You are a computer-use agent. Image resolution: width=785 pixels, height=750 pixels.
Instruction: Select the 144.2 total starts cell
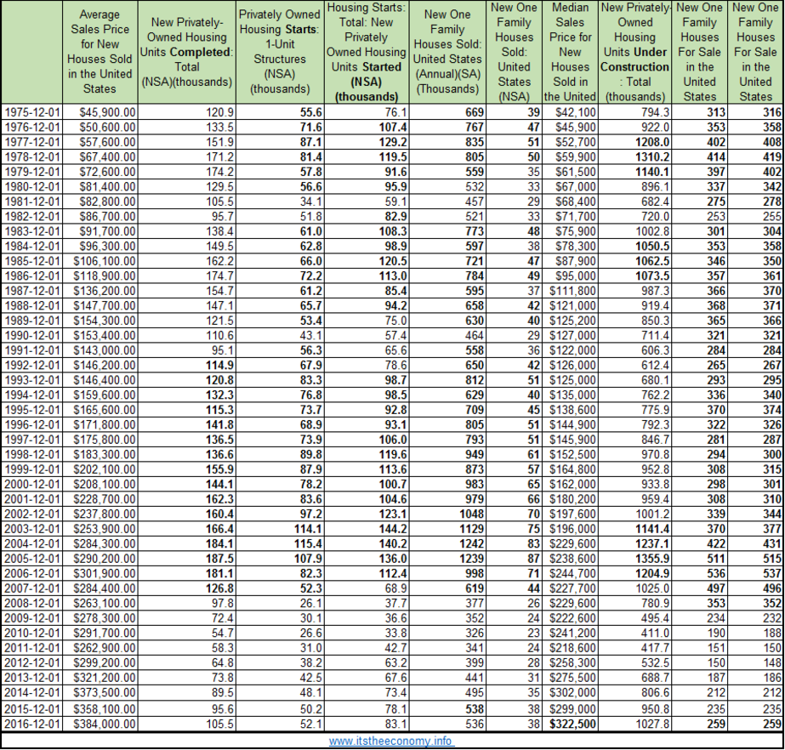[x=367, y=529]
